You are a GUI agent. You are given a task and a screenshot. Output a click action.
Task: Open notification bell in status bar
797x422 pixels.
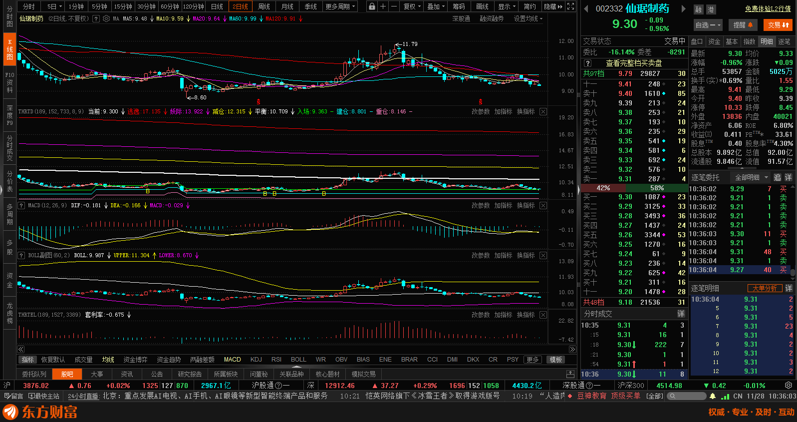coord(713,396)
